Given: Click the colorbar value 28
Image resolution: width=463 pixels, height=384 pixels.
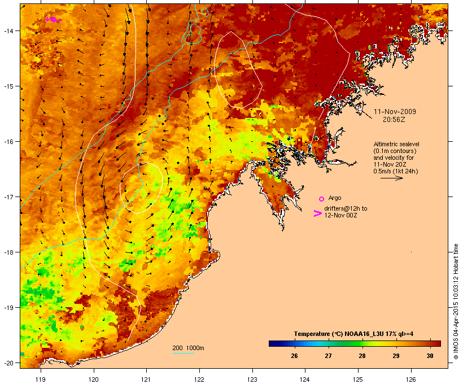Looking at the screenshot, I should [x=362, y=356].
